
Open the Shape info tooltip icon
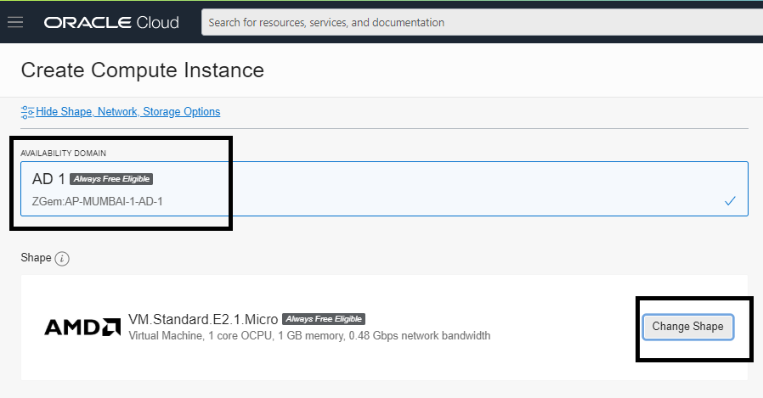tap(62, 258)
